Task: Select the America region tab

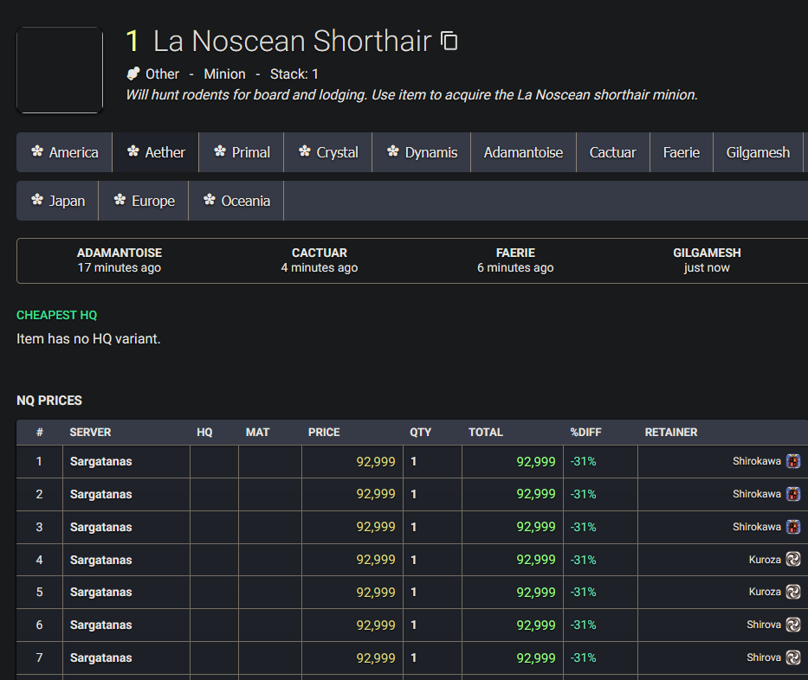Action: tap(64, 152)
